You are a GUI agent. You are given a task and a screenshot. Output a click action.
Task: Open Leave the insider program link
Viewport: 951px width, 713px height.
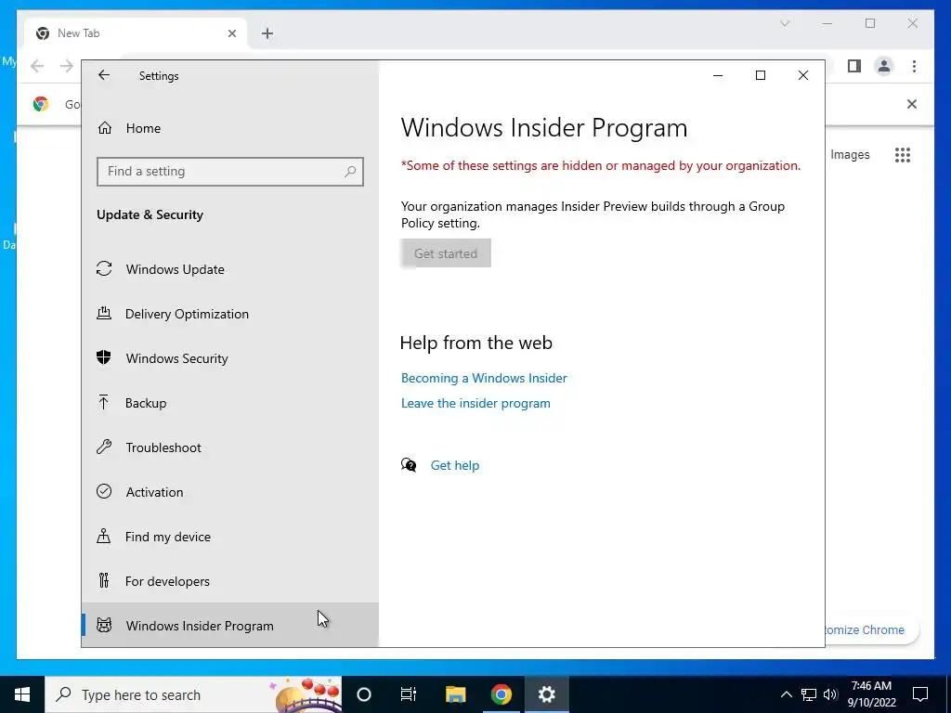[475, 403]
